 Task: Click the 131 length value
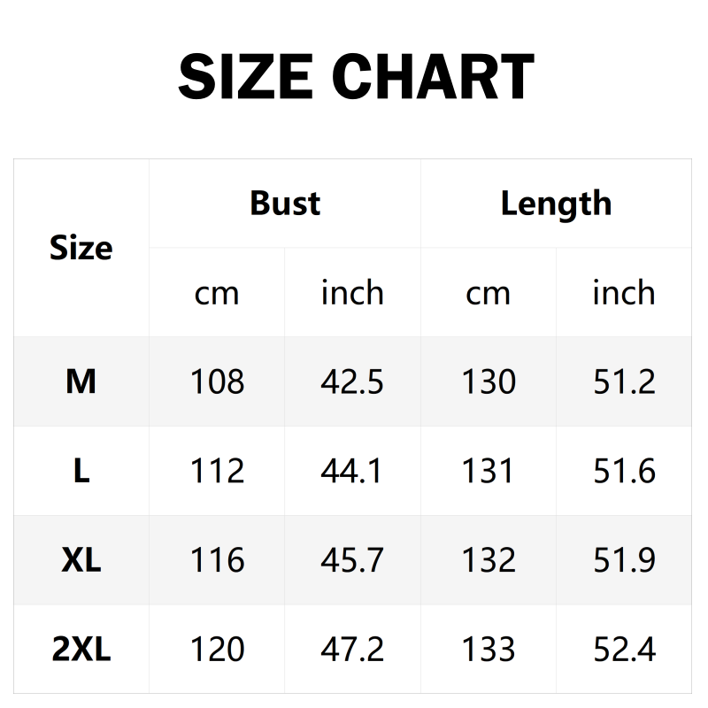click(489, 471)
